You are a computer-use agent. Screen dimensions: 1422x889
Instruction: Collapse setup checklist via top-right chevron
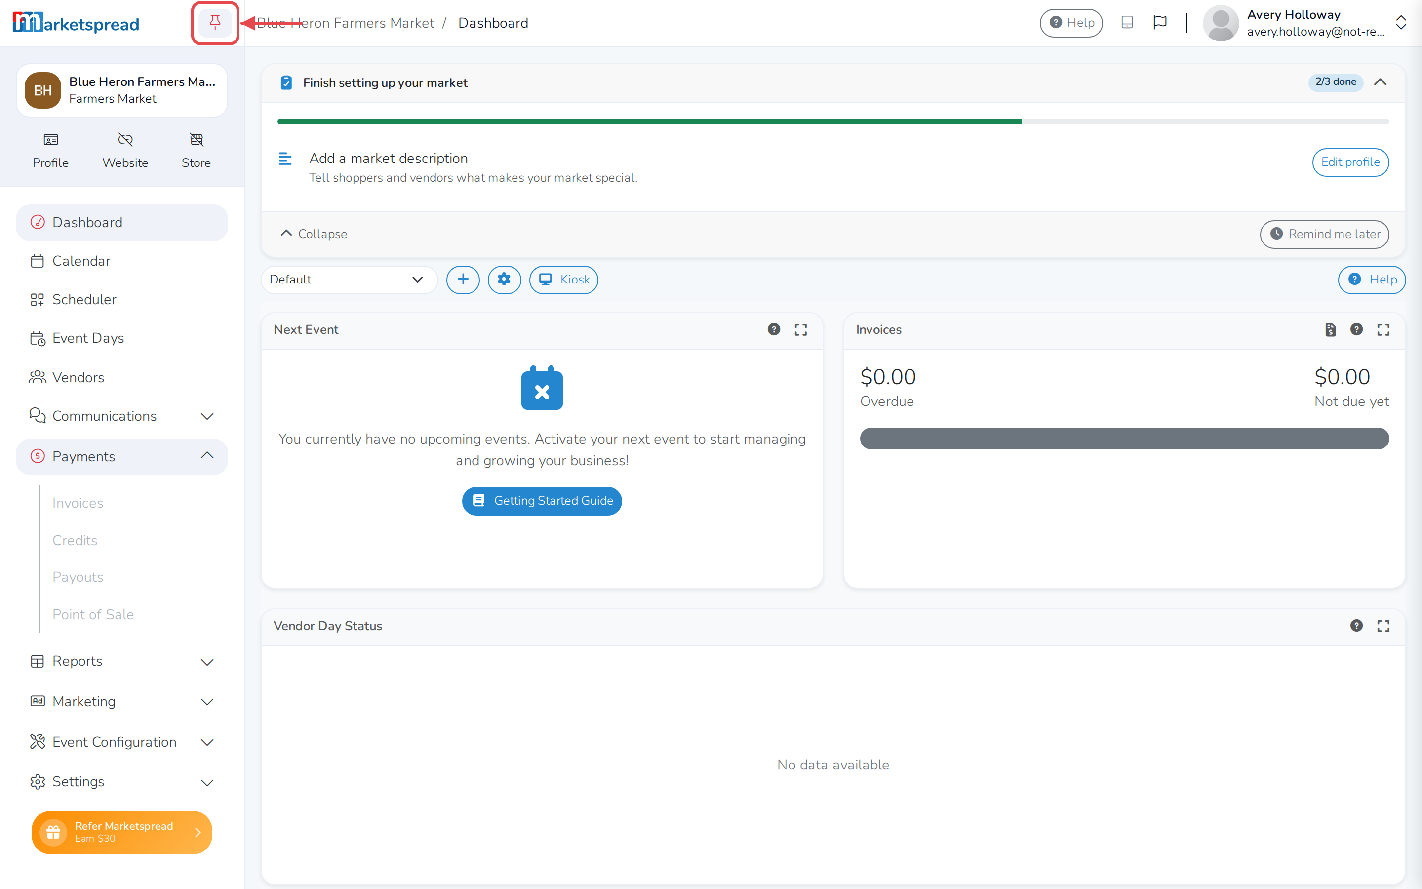click(x=1381, y=82)
